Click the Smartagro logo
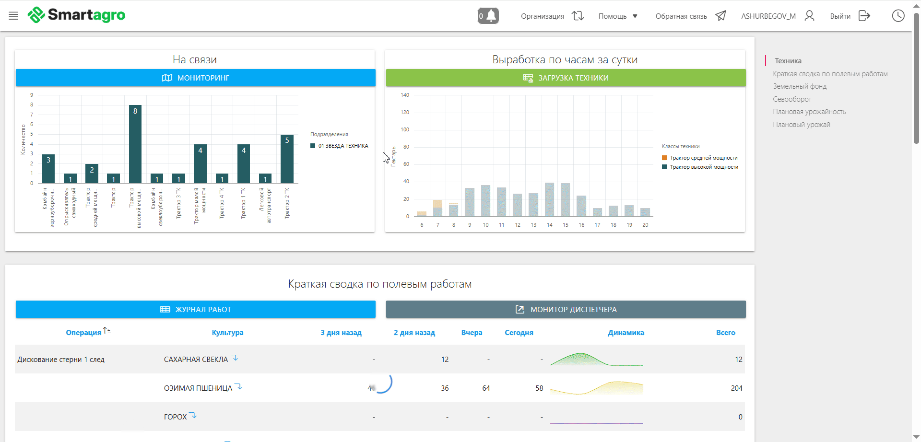The height and width of the screenshot is (442, 921). pos(77,15)
